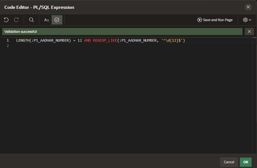This screenshot has height=168, width=257.
Task: Open the Find (magnifier) search tool
Action: pos(31,20)
